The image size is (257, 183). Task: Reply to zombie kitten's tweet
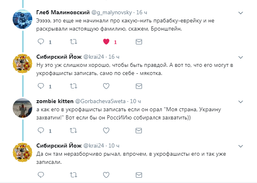(41, 130)
